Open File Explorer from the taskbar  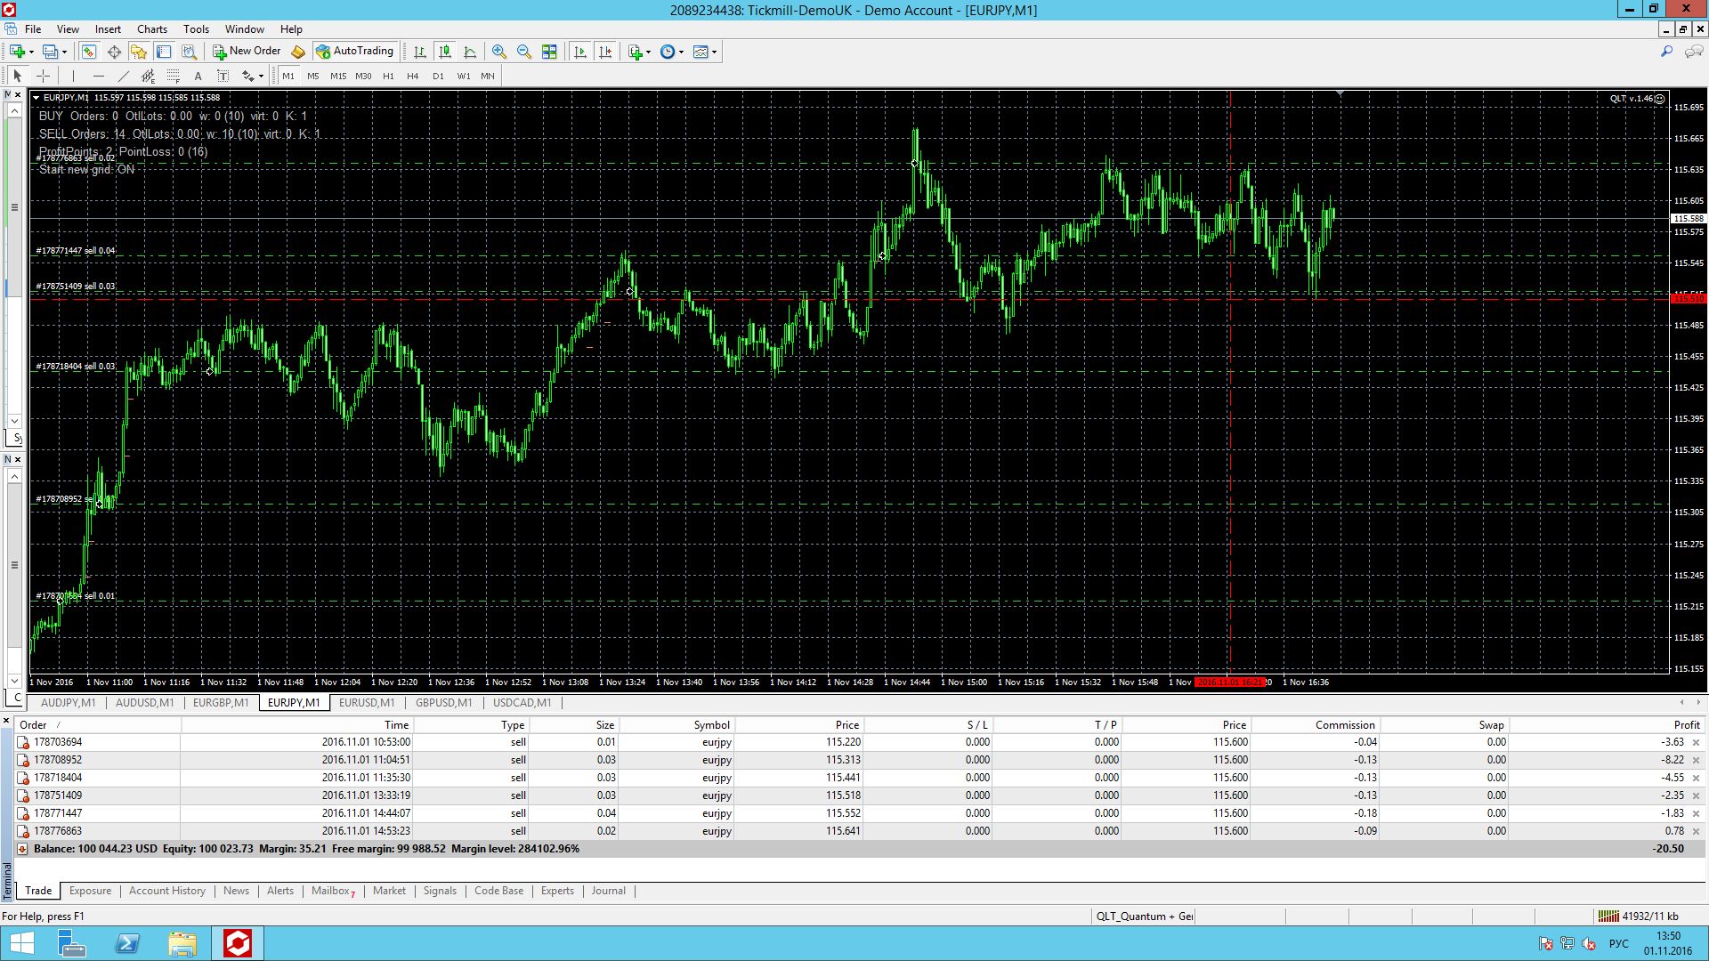point(182,943)
